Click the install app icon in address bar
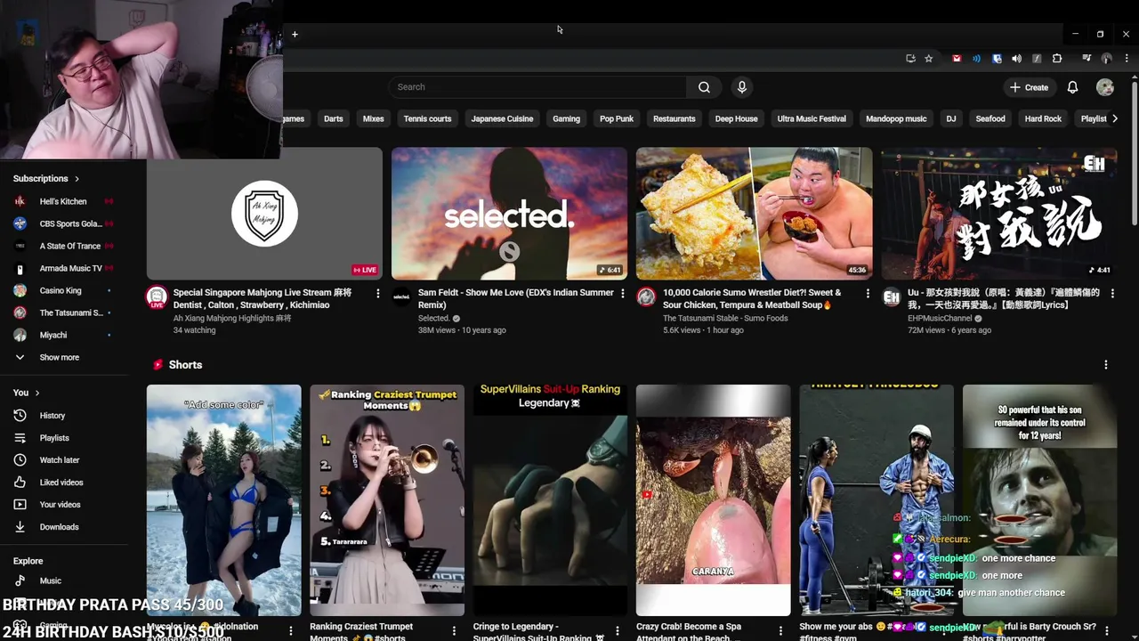Image resolution: width=1139 pixels, height=641 pixels. coord(910,59)
